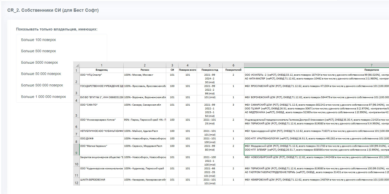Select spreadsheet column header 2
The image size is (389, 194).
[x=145, y=65]
